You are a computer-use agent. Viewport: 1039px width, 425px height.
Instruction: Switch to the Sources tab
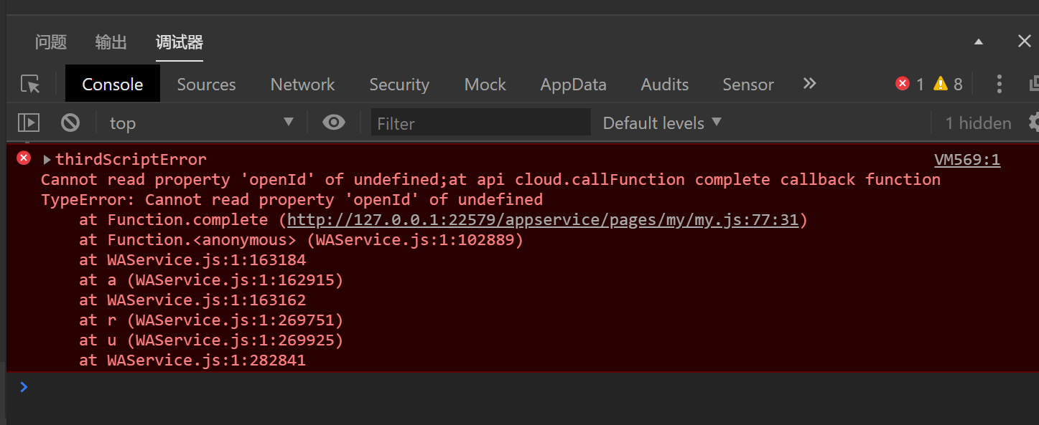pyautogui.click(x=206, y=85)
